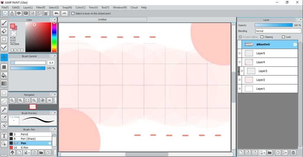Select the Select Pen tool

pyautogui.click(x=4, y=118)
